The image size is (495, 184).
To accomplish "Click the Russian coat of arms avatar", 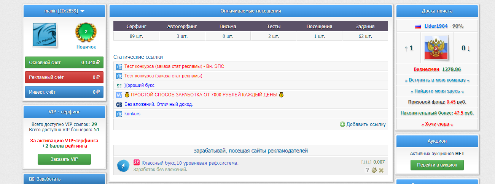I will pyautogui.click(x=437, y=48).
